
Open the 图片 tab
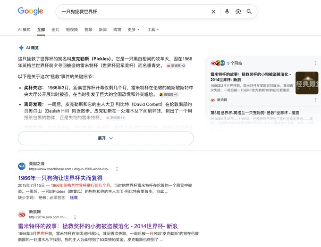55,30
